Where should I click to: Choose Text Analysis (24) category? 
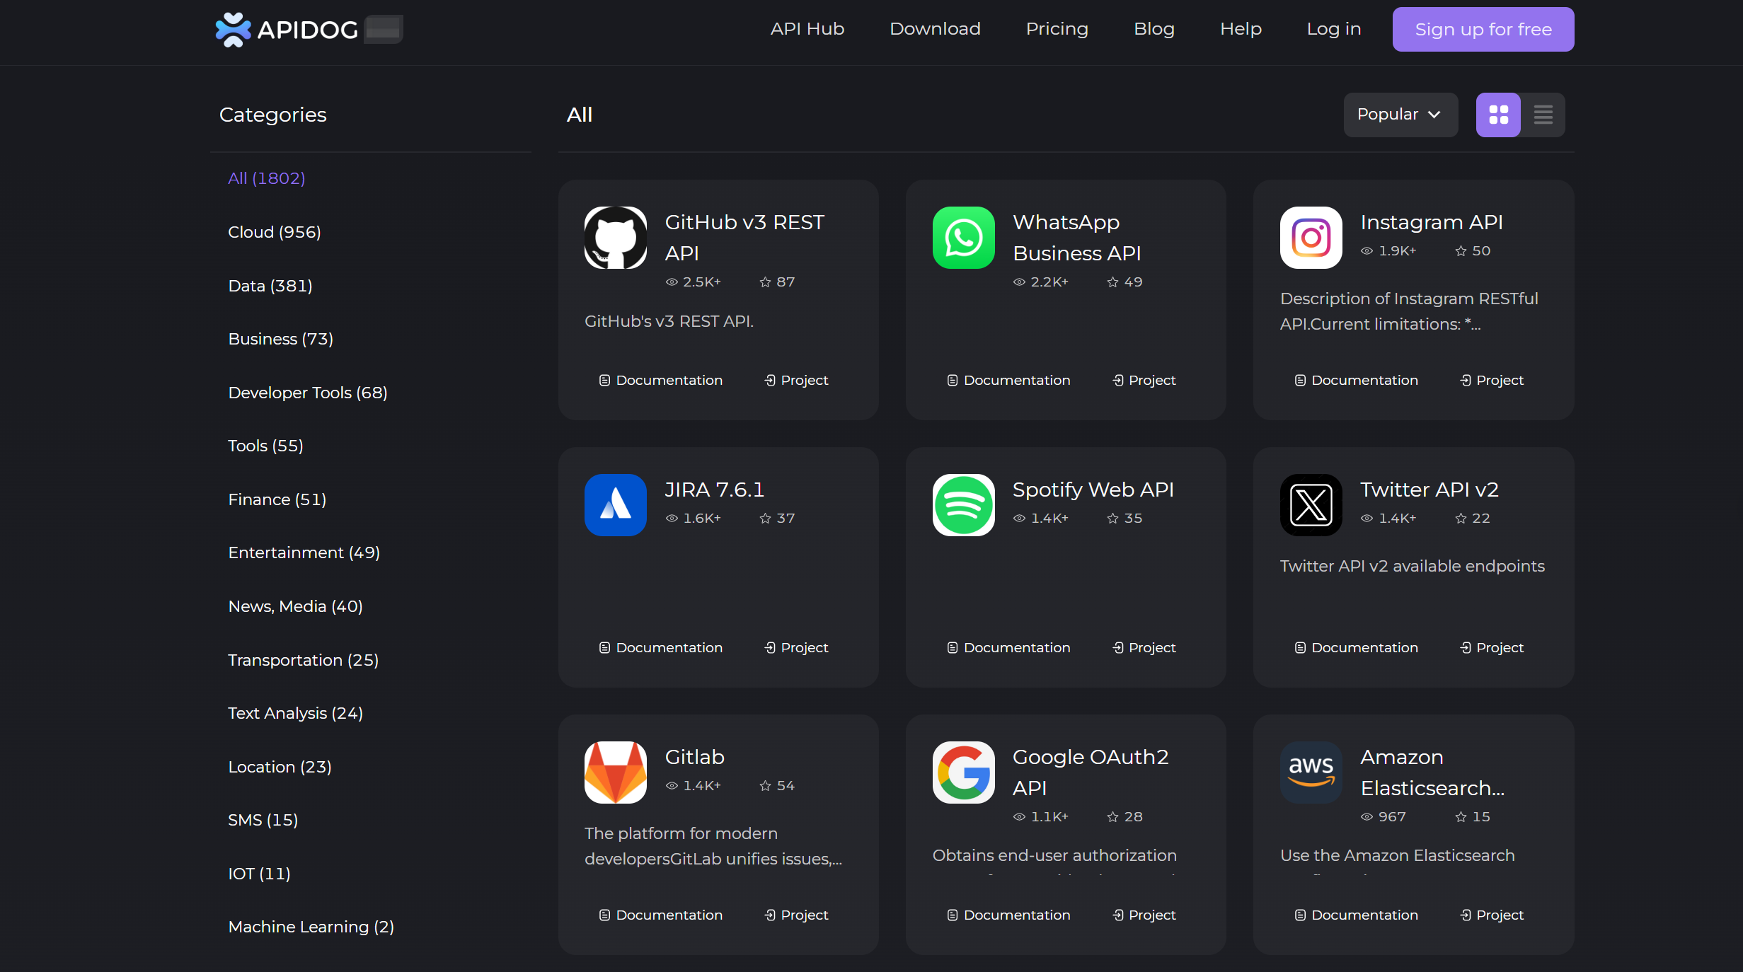pyautogui.click(x=295, y=713)
